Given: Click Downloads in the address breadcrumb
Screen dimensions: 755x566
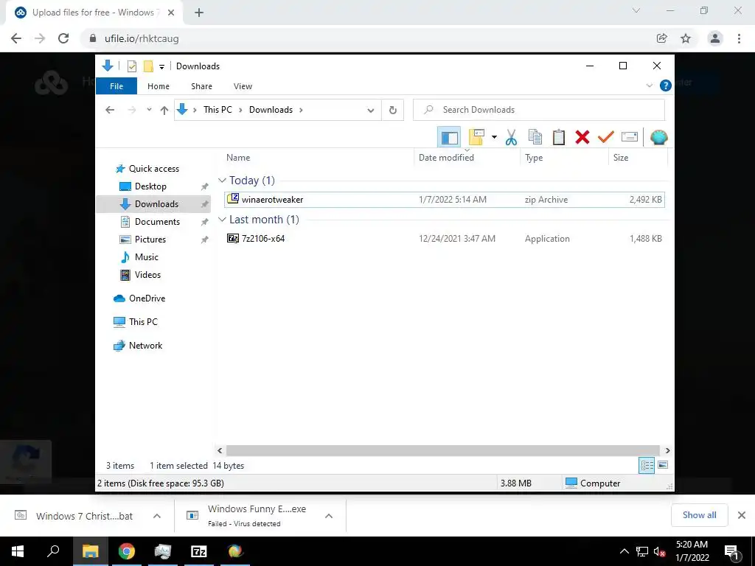Looking at the screenshot, I should [x=271, y=110].
